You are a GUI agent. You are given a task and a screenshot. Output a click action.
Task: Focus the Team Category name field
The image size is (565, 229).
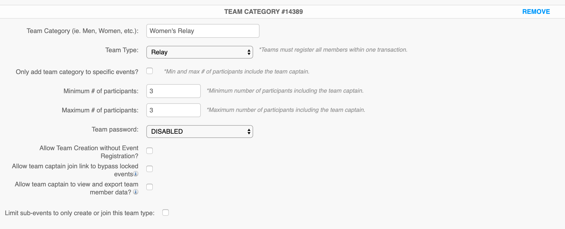203,31
